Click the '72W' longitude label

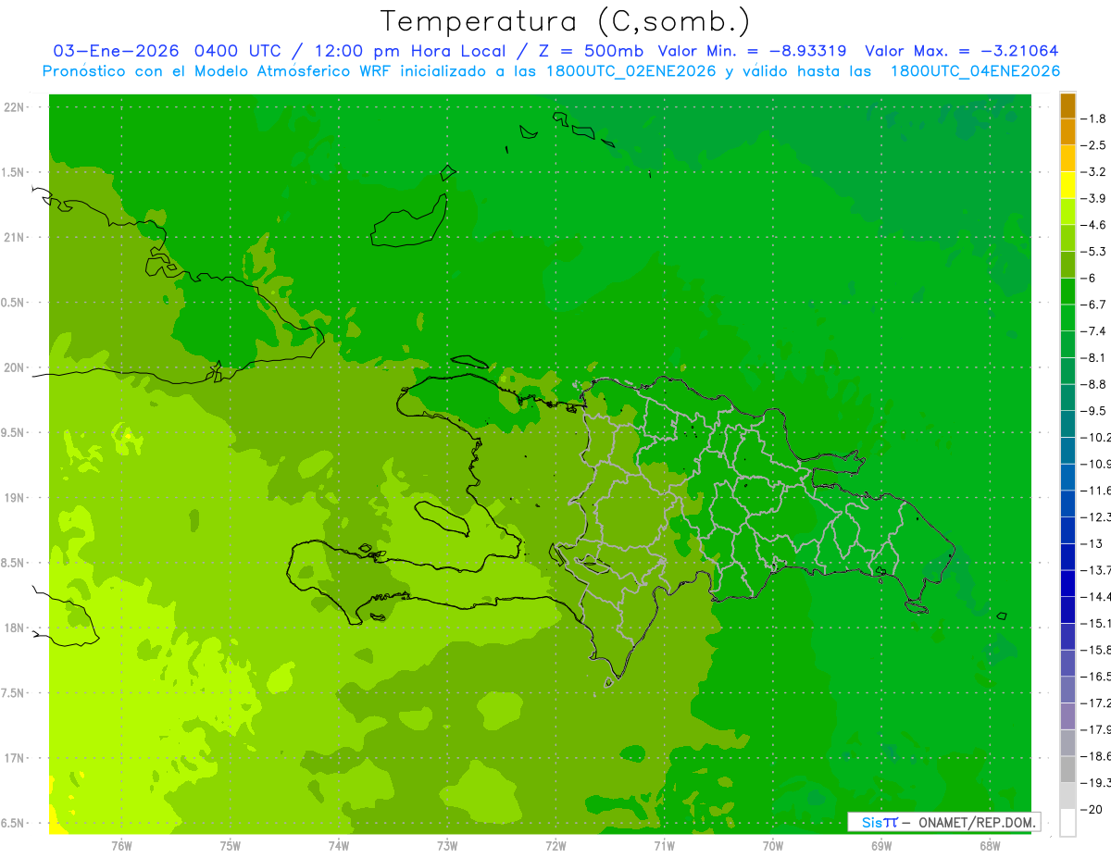tap(555, 845)
